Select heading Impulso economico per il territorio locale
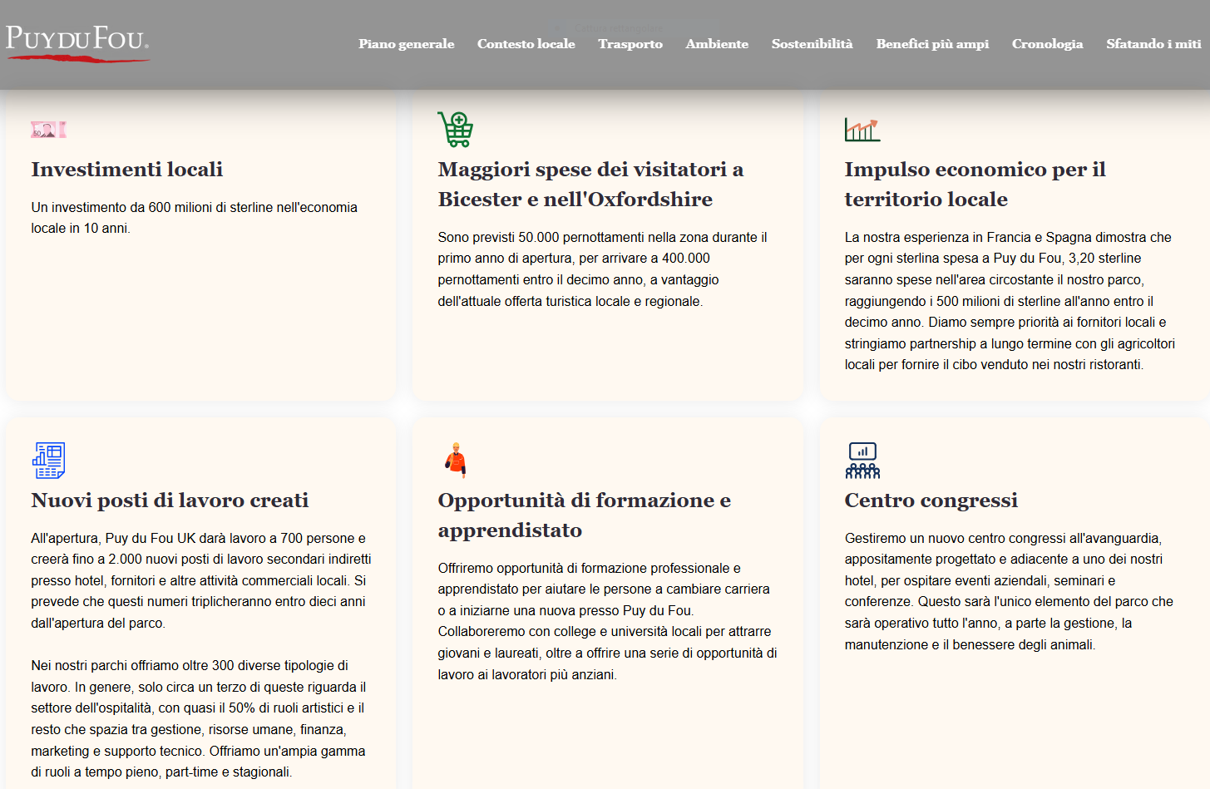 pos(975,185)
